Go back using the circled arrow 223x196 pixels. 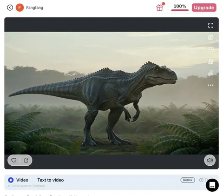(x=10, y=7)
